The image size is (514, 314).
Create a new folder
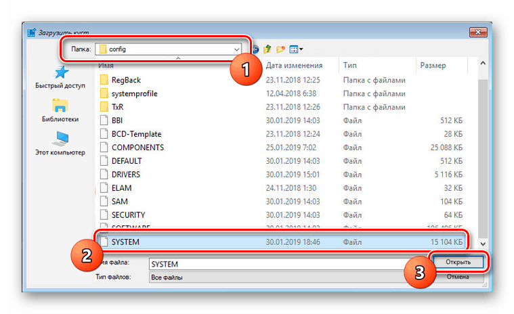280,49
